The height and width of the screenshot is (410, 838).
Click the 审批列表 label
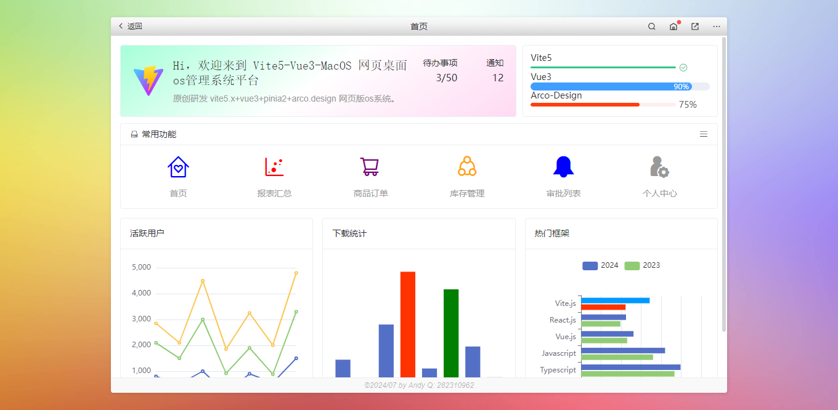point(563,193)
